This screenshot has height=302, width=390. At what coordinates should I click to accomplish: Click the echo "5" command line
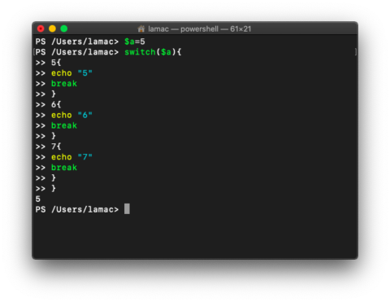click(x=71, y=73)
